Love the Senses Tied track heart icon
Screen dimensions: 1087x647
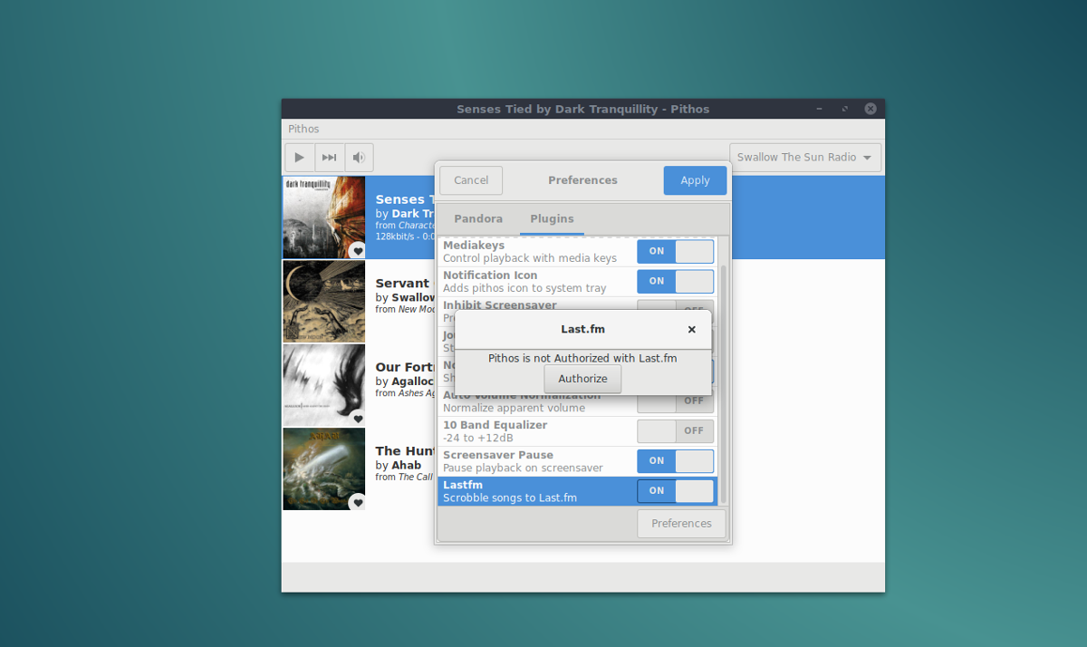[x=358, y=251]
